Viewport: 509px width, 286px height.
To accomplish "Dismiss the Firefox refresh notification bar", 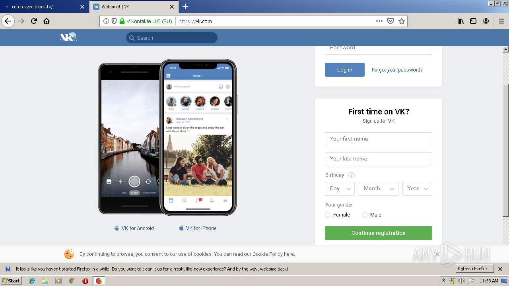I will coord(500,269).
